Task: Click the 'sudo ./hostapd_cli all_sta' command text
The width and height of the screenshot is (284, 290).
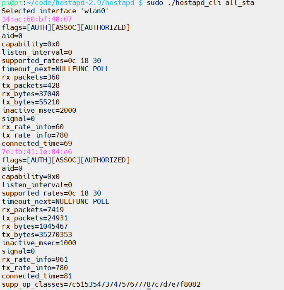Action: (200, 3)
